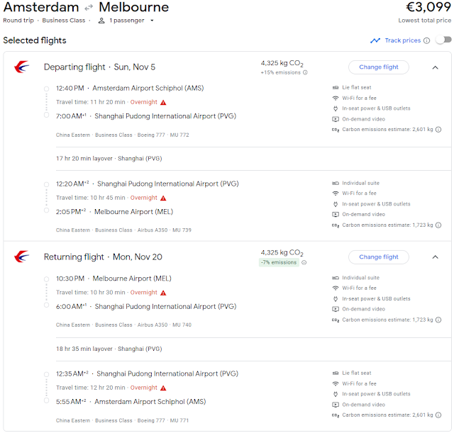The height and width of the screenshot is (433, 454).
Task: Open the 1 passenger dropdown
Action: pos(126,21)
